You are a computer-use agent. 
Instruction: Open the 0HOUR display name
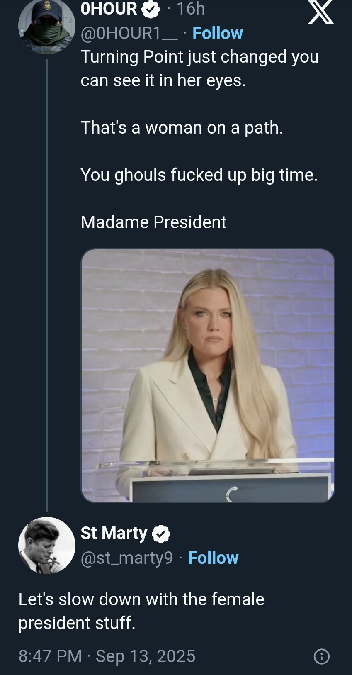click(x=109, y=9)
